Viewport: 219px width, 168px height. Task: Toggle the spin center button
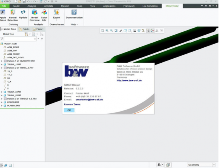(x=153, y=31)
